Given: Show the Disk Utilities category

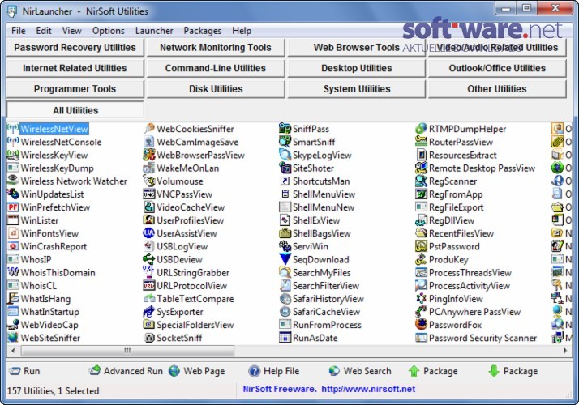Looking at the screenshot, I should pos(216,89).
